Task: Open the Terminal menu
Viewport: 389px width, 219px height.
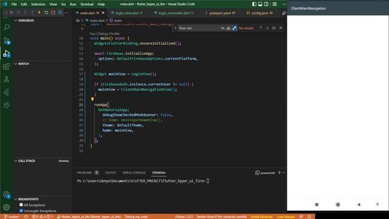Action: (x=86, y=4)
